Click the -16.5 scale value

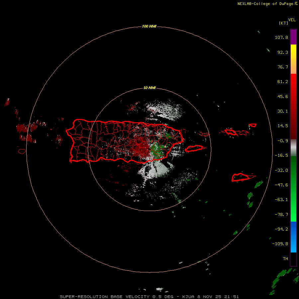point(281,155)
